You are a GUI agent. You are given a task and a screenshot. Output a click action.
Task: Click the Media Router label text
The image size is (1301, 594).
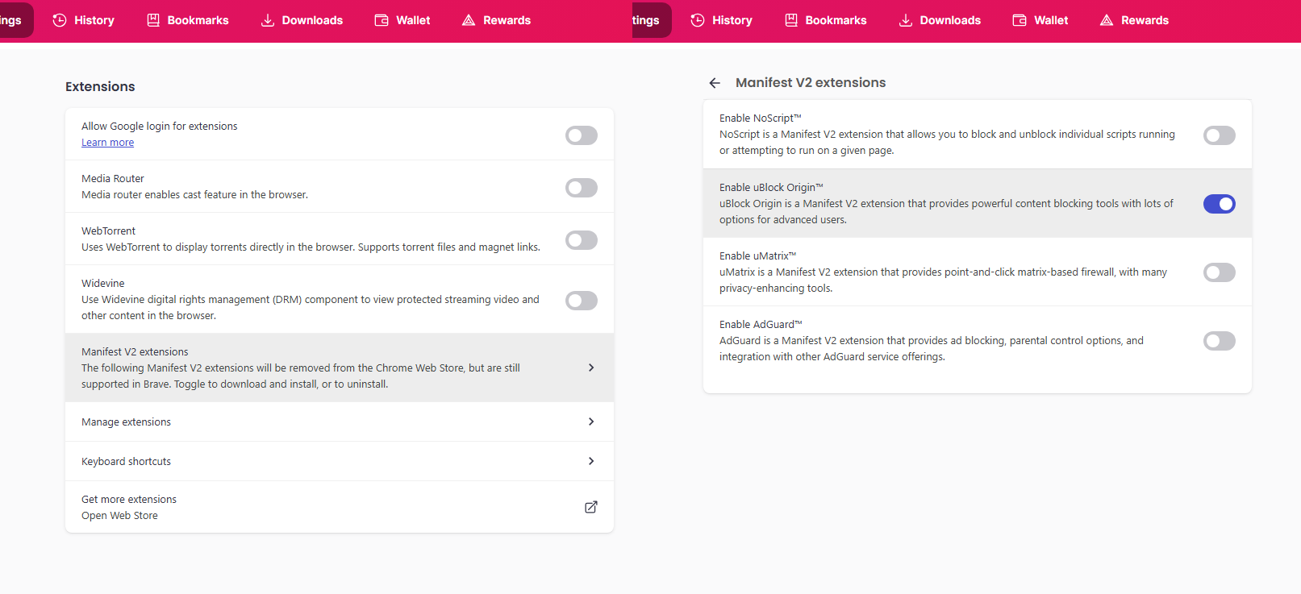(113, 179)
